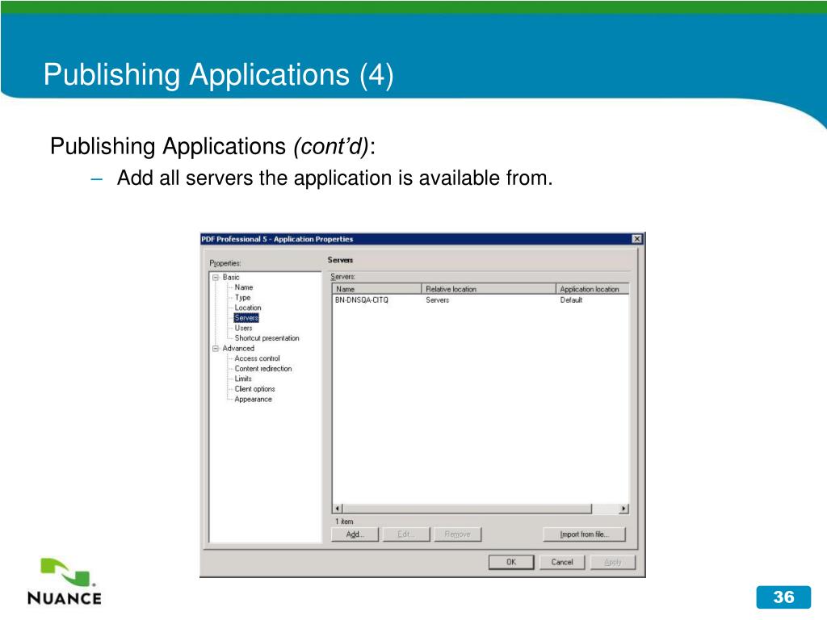The width and height of the screenshot is (827, 620).
Task: Select Name in the properties tree
Action: (244, 287)
